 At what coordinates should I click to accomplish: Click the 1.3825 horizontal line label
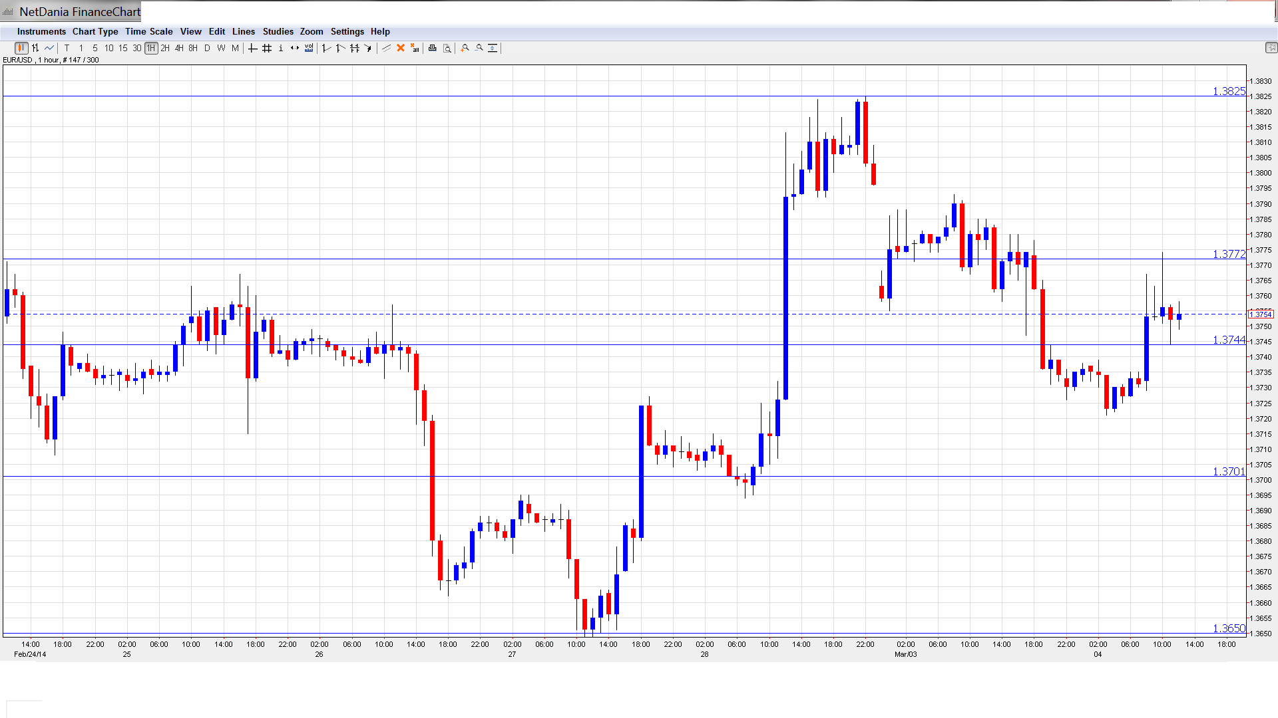click(1228, 92)
